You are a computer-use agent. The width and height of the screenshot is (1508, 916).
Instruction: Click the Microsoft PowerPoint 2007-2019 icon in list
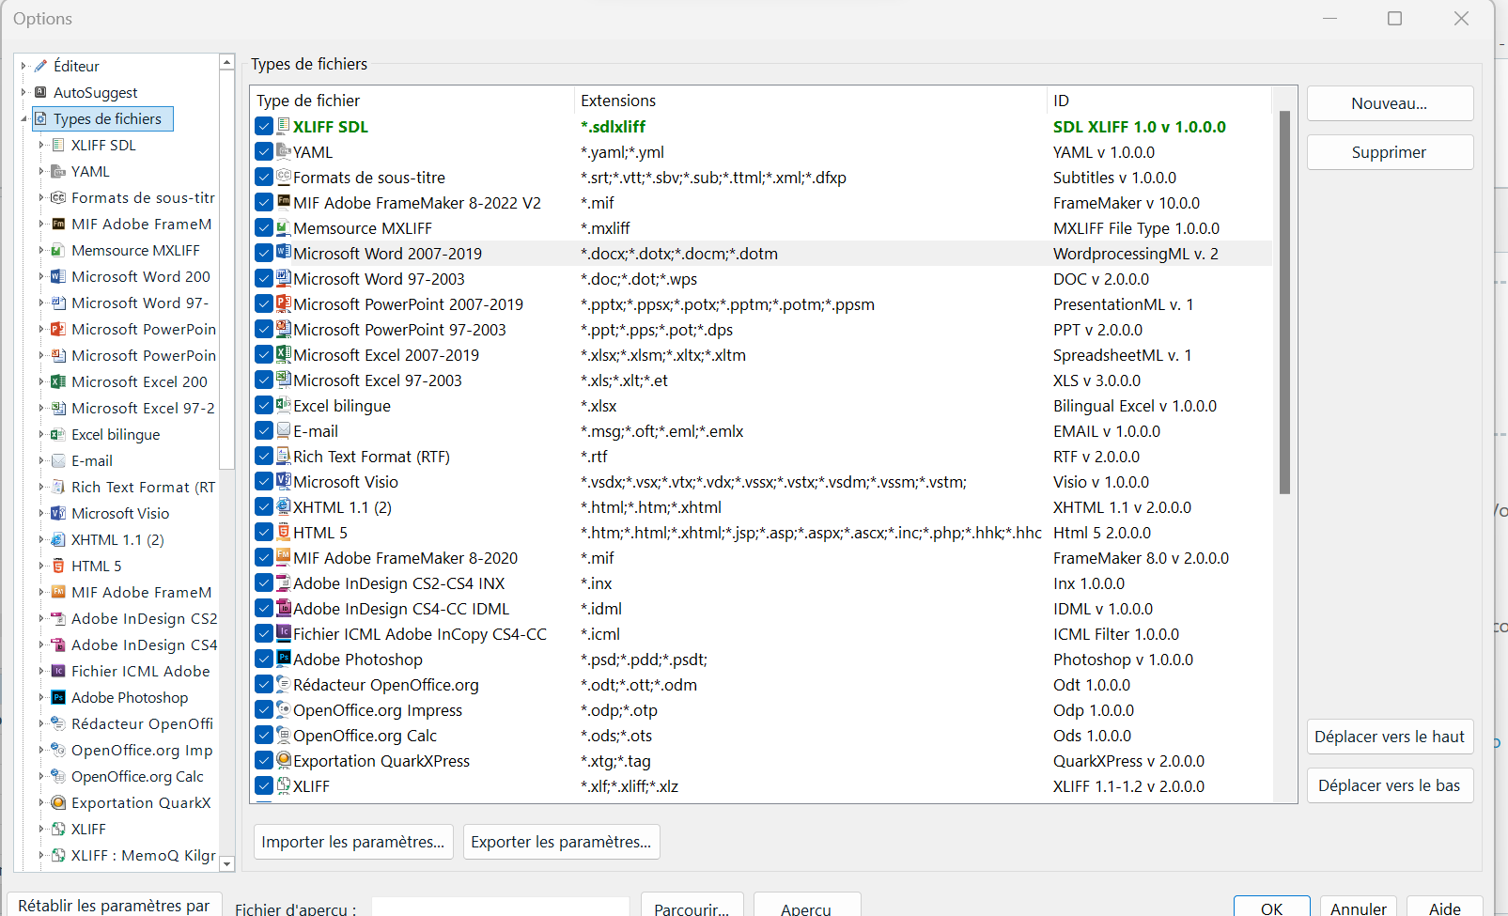284,303
